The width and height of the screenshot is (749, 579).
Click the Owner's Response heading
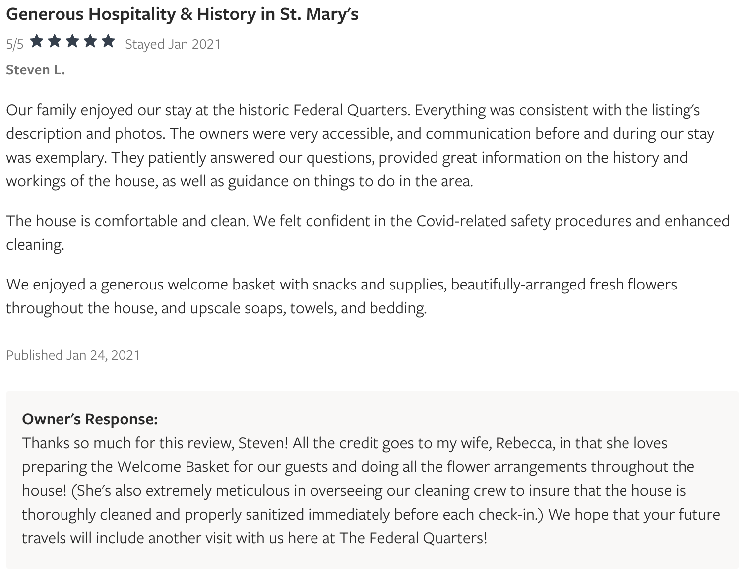click(x=90, y=419)
